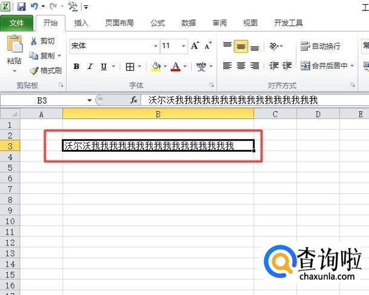The image size is (369, 295).
Task: Click the Paste clipboard icon
Action: (15, 44)
